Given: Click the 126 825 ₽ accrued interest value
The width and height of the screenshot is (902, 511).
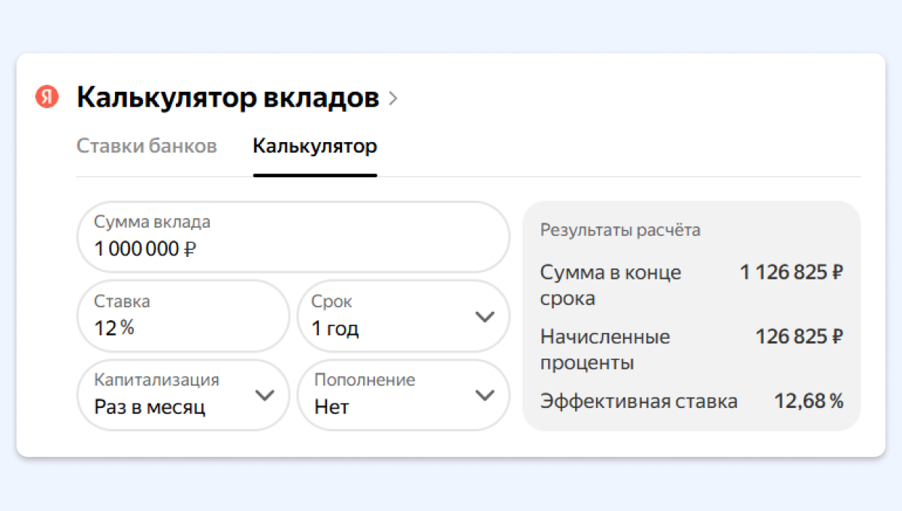Looking at the screenshot, I should 799,337.
